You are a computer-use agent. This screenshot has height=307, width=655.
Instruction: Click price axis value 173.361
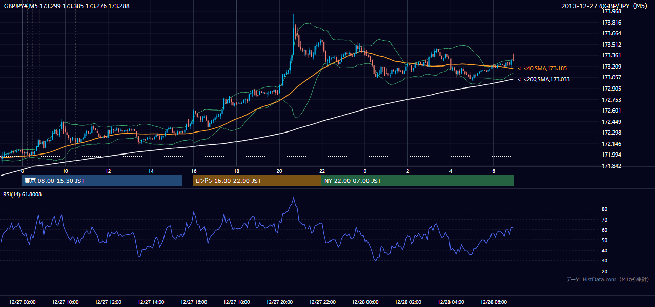pyautogui.click(x=611, y=55)
